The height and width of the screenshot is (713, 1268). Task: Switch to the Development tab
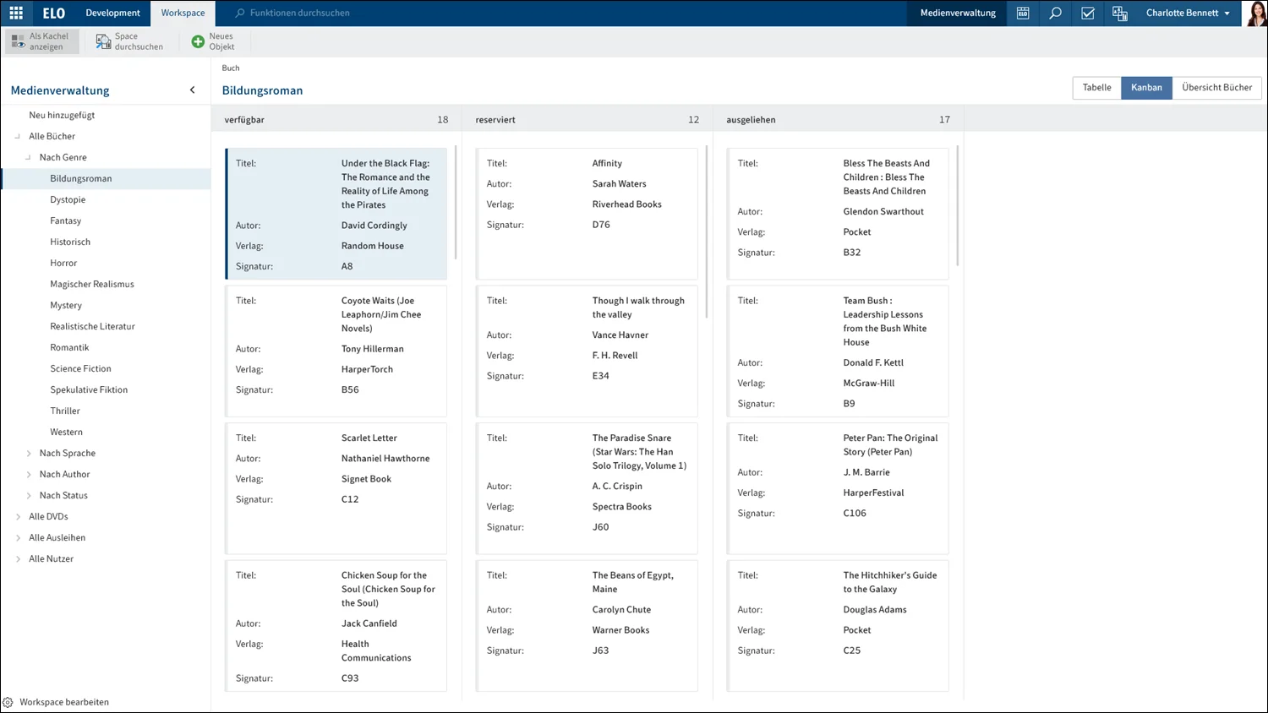(112, 13)
